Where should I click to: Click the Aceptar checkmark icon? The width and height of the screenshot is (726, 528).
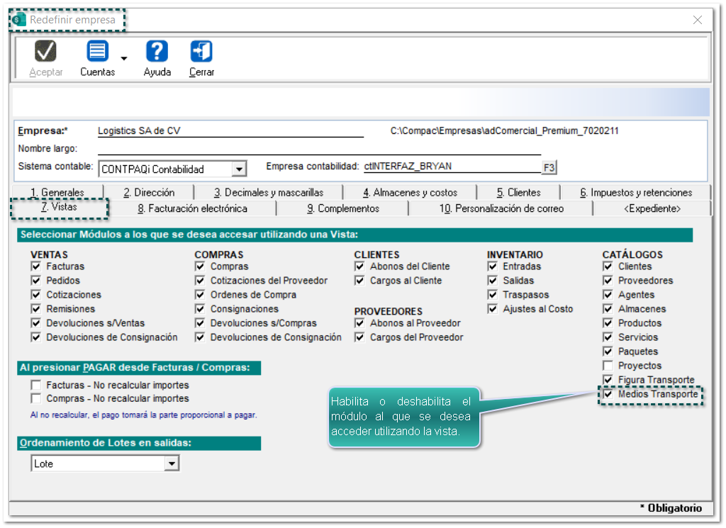[x=46, y=52]
